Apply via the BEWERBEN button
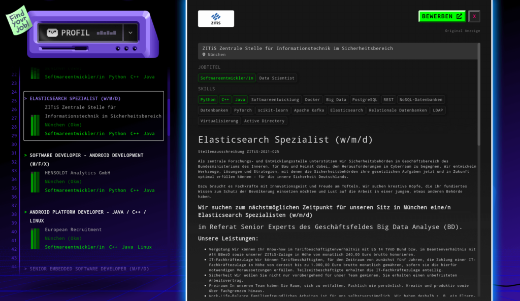Screen dimensions: 520x301 pyautogui.click(x=442, y=16)
